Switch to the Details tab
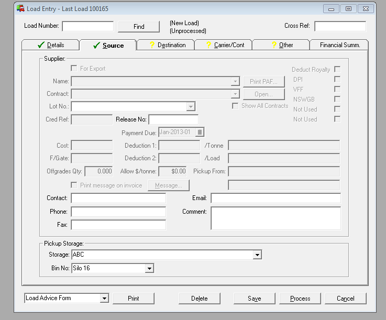 50,45
